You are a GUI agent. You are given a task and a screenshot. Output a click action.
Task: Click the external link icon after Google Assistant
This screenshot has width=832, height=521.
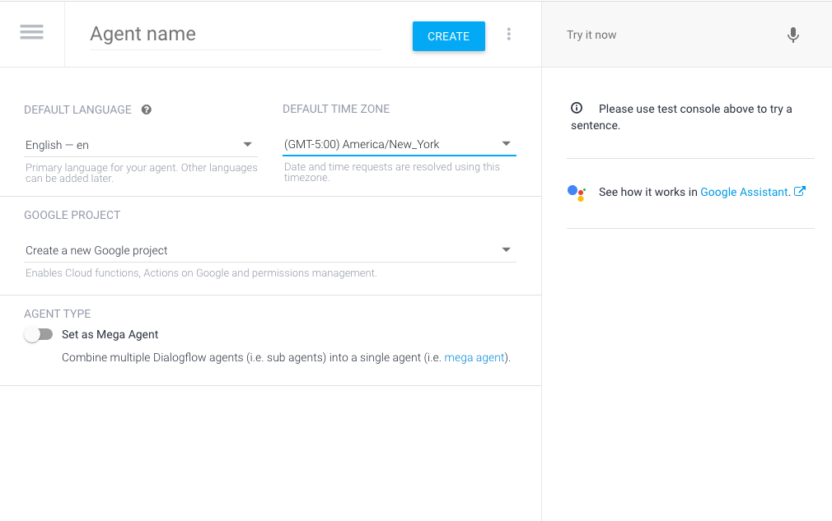click(800, 191)
